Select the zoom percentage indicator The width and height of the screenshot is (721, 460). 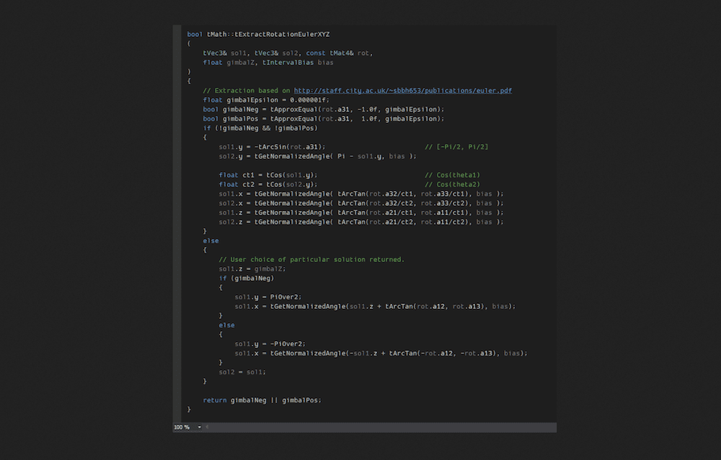click(x=181, y=427)
